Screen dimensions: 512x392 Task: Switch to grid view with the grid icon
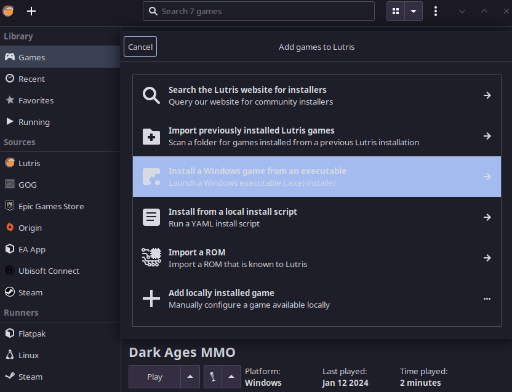coord(396,11)
